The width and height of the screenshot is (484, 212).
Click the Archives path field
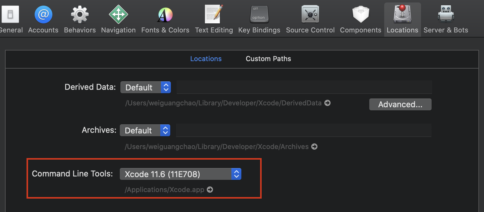coord(303,130)
